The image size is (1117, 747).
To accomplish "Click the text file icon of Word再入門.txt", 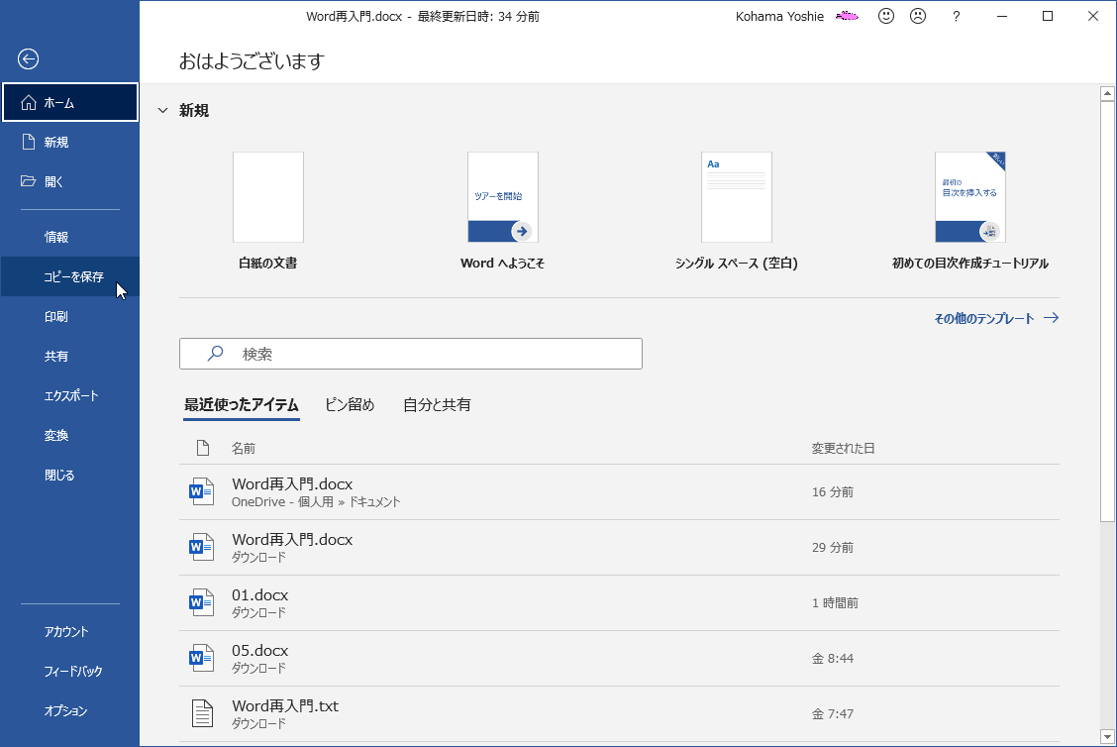I will 202,713.
